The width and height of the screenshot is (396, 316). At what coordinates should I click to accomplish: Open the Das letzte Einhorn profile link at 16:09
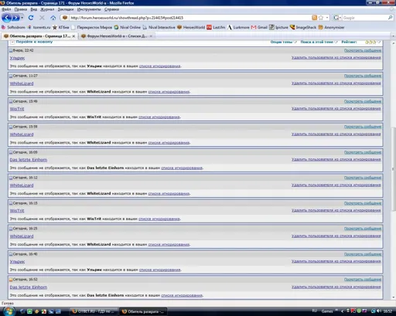(x=29, y=160)
